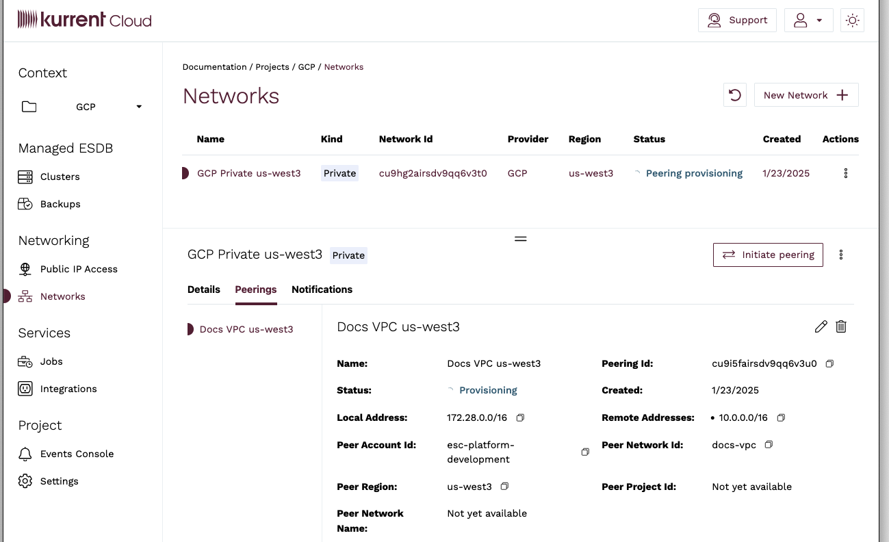The image size is (889, 542).
Task: Open the Projects breadcrumb link
Action: [272, 66]
